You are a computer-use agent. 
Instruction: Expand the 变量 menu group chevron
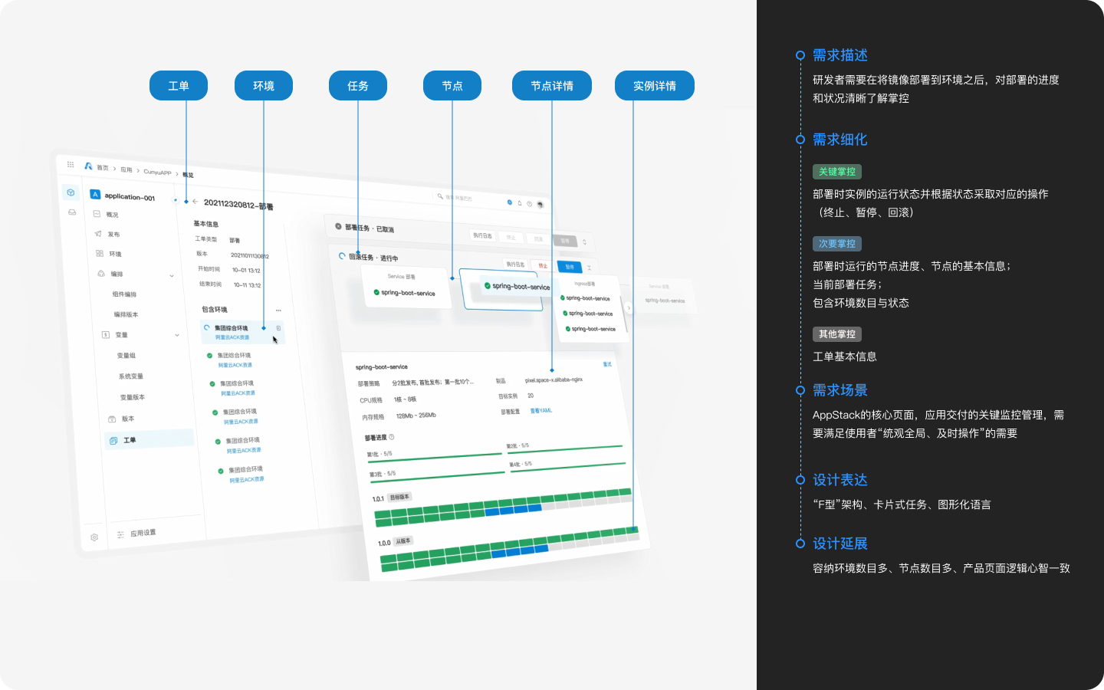pyautogui.click(x=177, y=335)
